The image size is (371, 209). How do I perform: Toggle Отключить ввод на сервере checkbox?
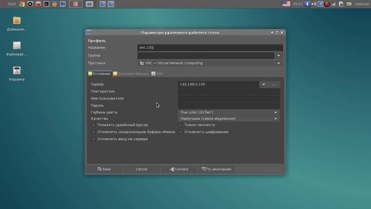coord(93,139)
